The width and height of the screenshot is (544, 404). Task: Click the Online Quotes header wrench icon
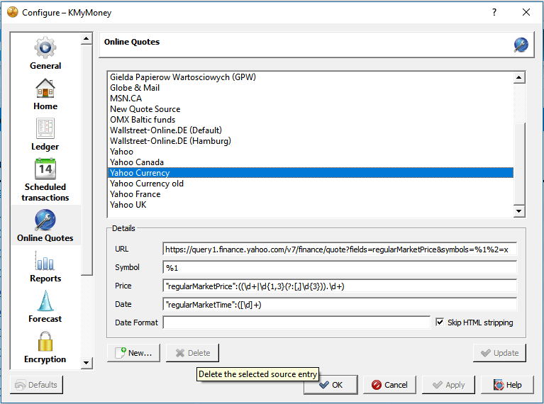(521, 45)
